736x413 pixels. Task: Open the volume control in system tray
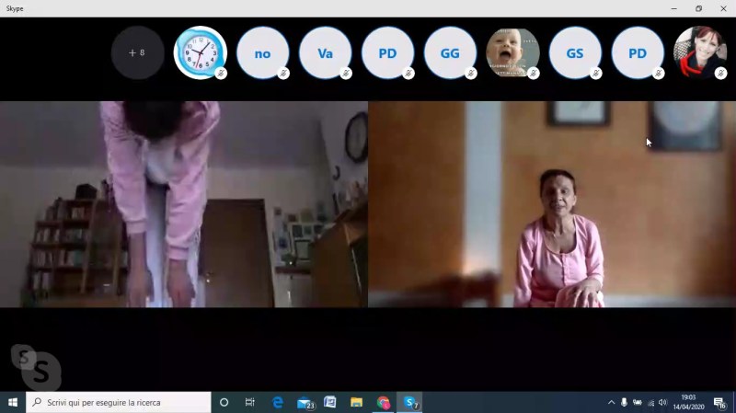point(662,403)
